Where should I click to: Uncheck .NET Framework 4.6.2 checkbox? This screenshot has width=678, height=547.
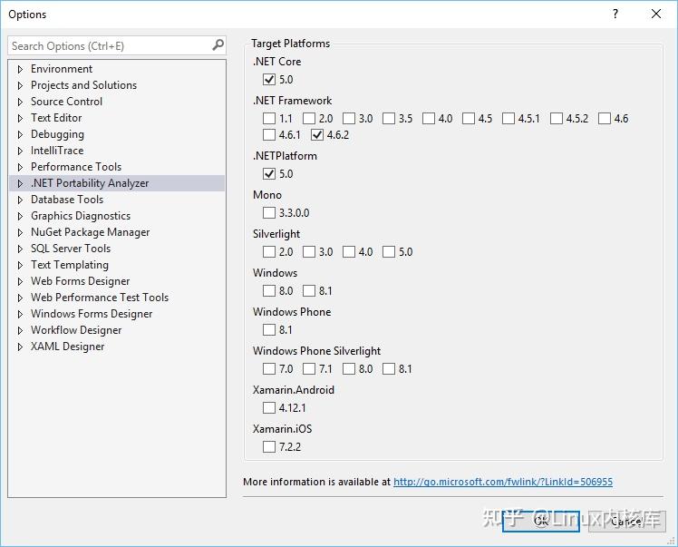317,134
